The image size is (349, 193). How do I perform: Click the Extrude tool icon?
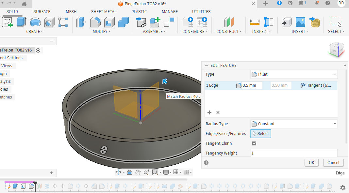tap(21, 22)
